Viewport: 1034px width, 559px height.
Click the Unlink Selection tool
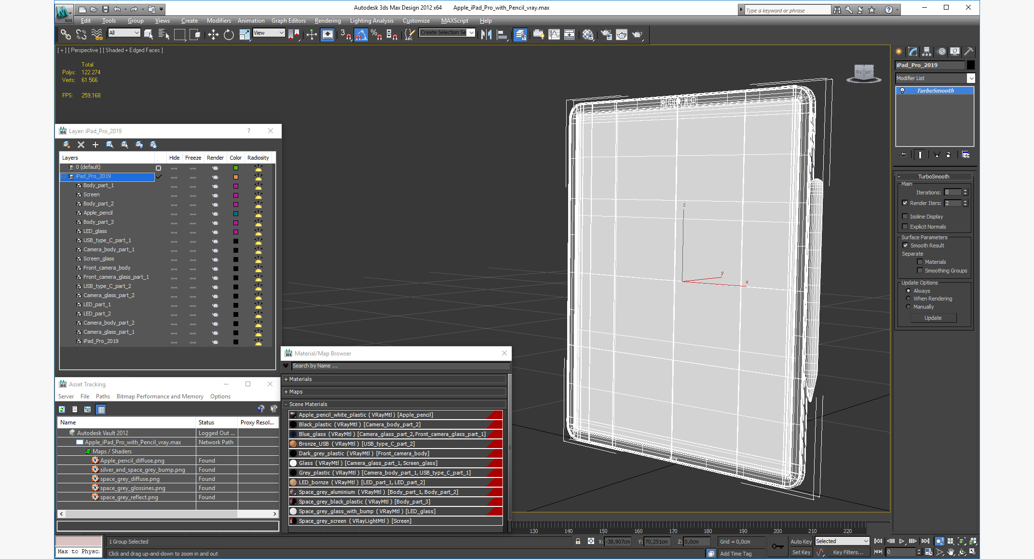[81, 34]
